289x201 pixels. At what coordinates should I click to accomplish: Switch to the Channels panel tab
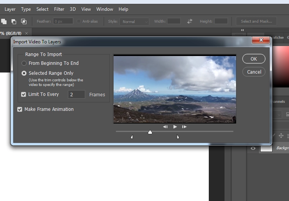(x=278, y=102)
